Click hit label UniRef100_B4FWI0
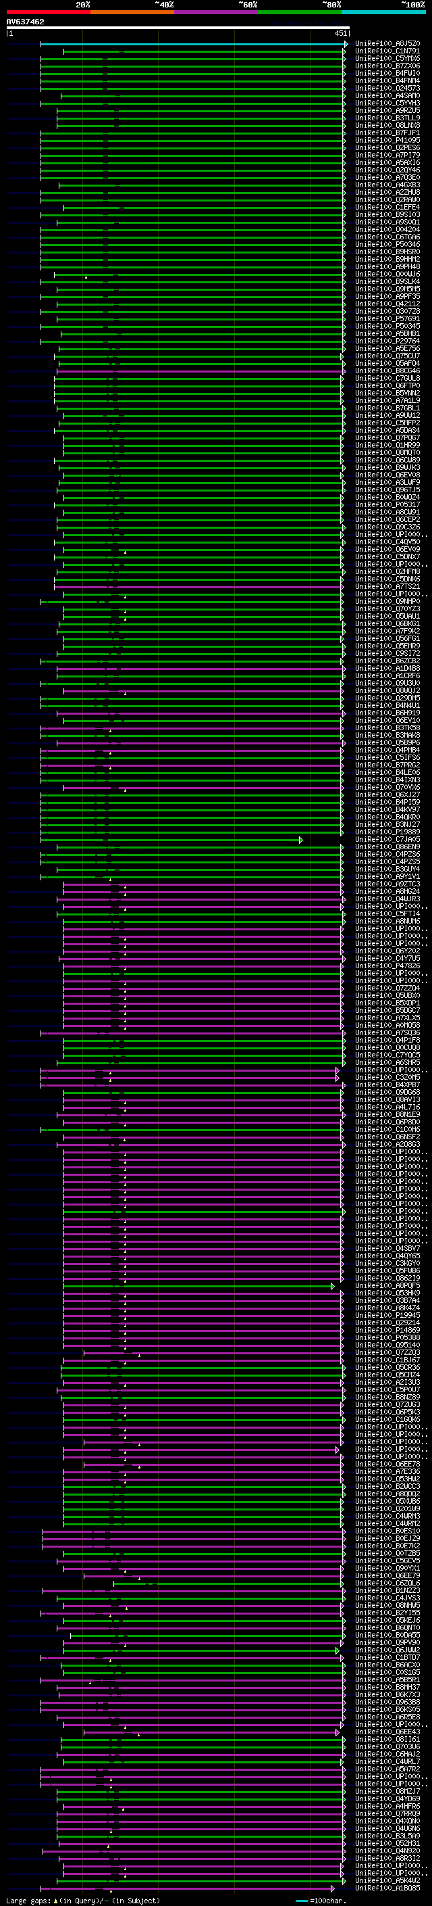 387,73
